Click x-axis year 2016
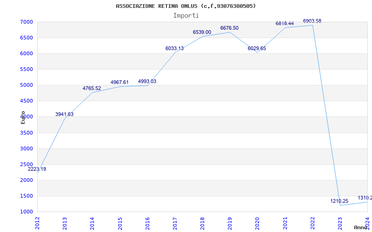Image resolution: width=372 pixels, height=232 pixels. [x=147, y=223]
